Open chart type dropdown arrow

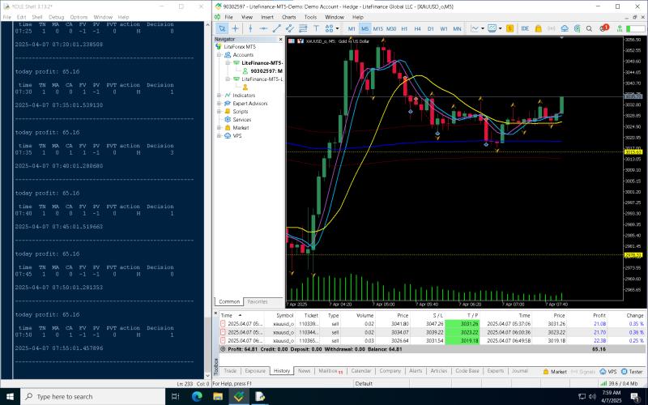coord(482,28)
